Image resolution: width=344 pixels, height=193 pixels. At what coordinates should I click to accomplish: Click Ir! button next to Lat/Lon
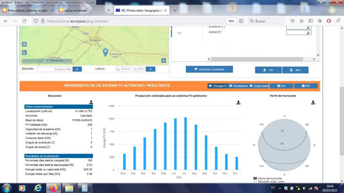pos(151,69)
